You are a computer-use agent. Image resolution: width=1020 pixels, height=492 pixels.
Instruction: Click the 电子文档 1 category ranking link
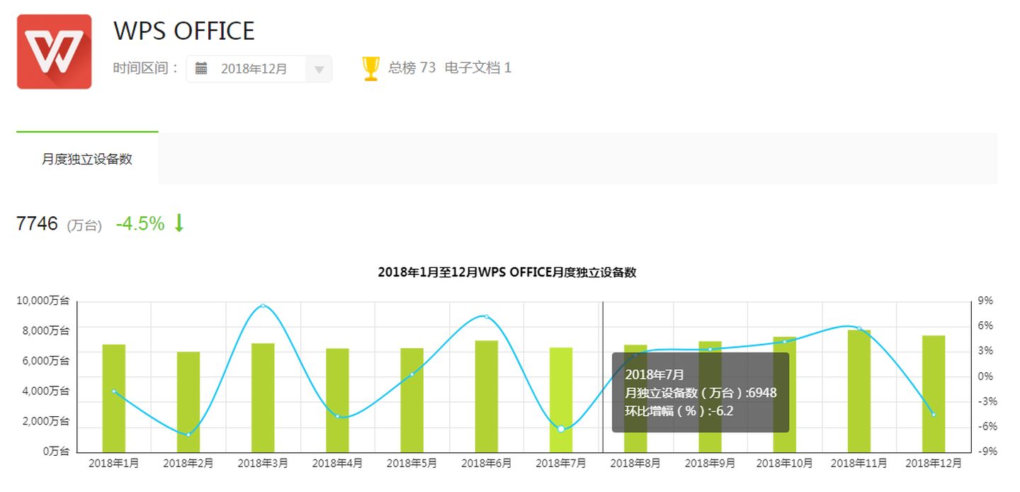(x=478, y=68)
